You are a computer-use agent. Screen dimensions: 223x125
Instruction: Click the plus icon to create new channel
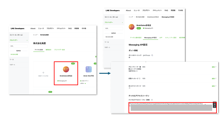coord(43,72)
